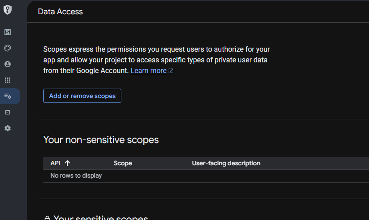Viewport: 369px width, 220px height.
Task: Click the Google Auth Platform shield logo
Action: coord(8,10)
